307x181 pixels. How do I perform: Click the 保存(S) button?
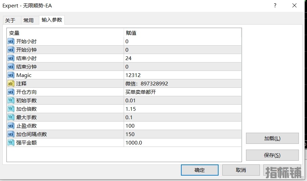tap(272, 155)
